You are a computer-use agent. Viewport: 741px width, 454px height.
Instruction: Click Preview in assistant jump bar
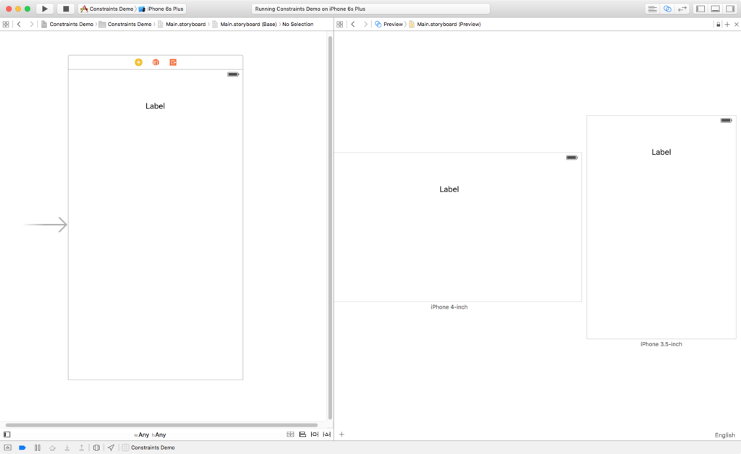click(x=389, y=24)
